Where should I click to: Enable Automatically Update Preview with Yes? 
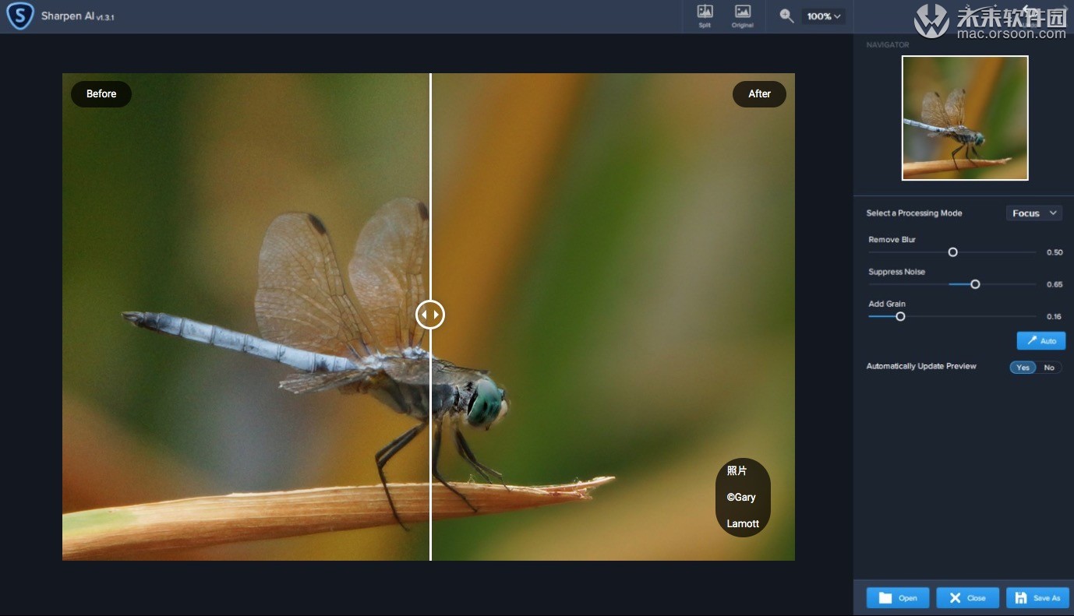(x=1023, y=367)
